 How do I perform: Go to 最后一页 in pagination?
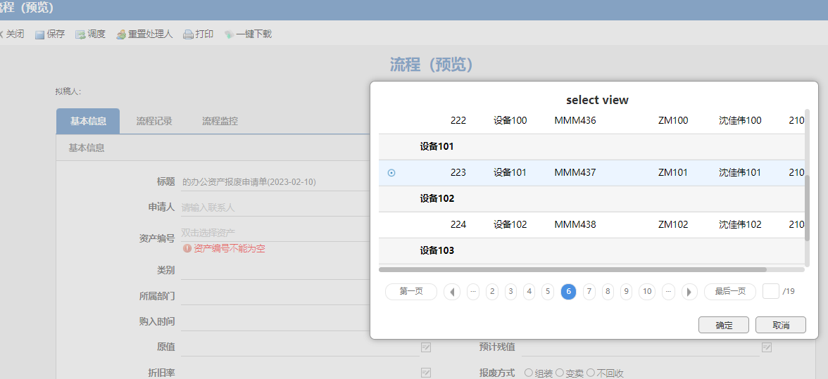point(729,292)
